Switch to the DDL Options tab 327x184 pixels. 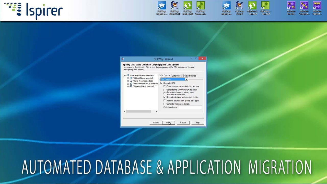(165, 76)
